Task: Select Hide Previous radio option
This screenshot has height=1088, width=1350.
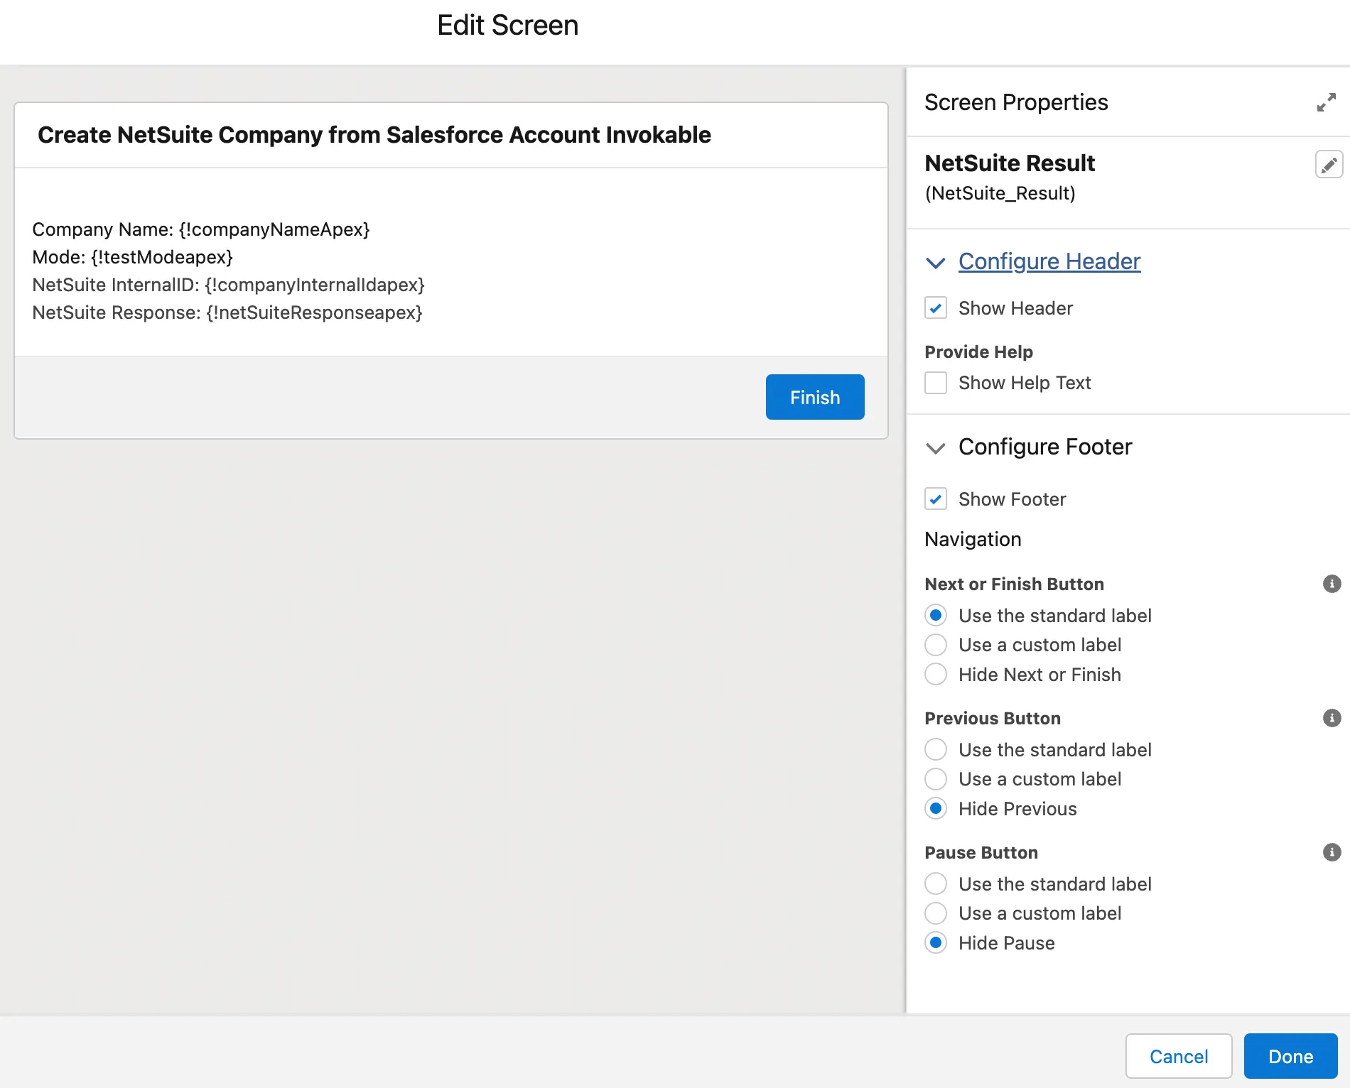Action: [x=936, y=808]
